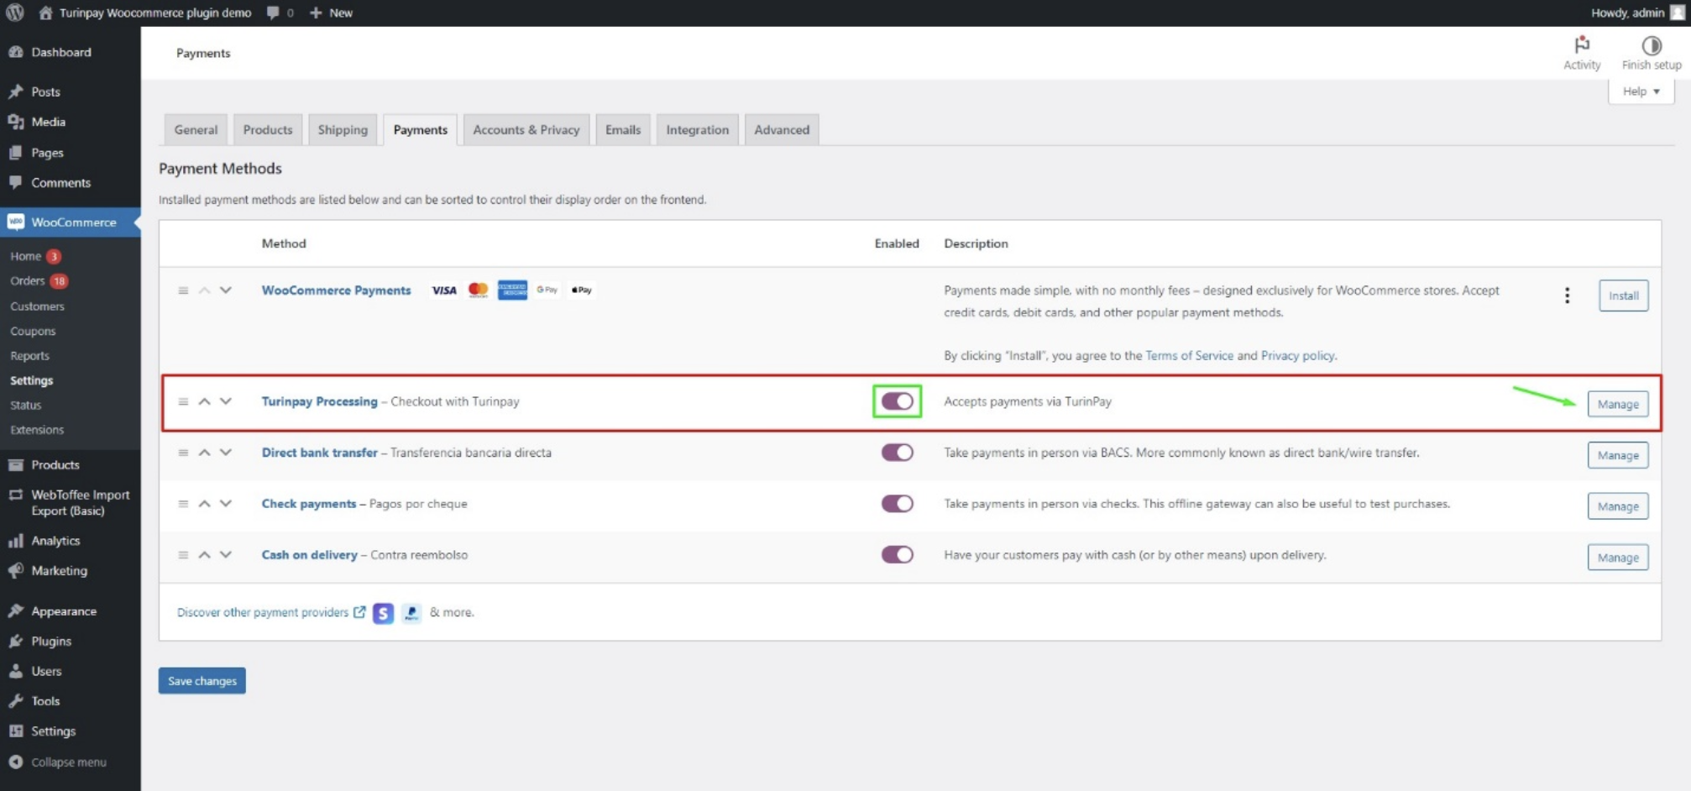Open the comments bubble in admin bar
The image size is (1691, 791).
(x=274, y=13)
